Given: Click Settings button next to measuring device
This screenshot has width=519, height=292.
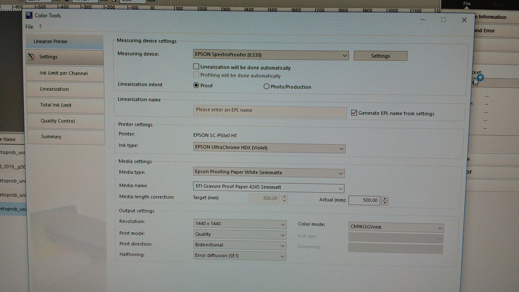Looking at the screenshot, I should pyautogui.click(x=380, y=56).
